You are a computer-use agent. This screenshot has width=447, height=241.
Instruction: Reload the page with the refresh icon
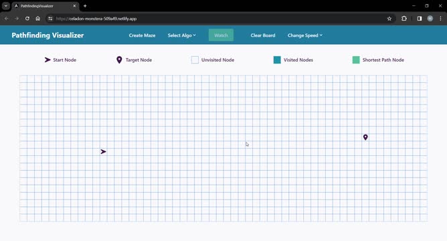(x=27, y=19)
